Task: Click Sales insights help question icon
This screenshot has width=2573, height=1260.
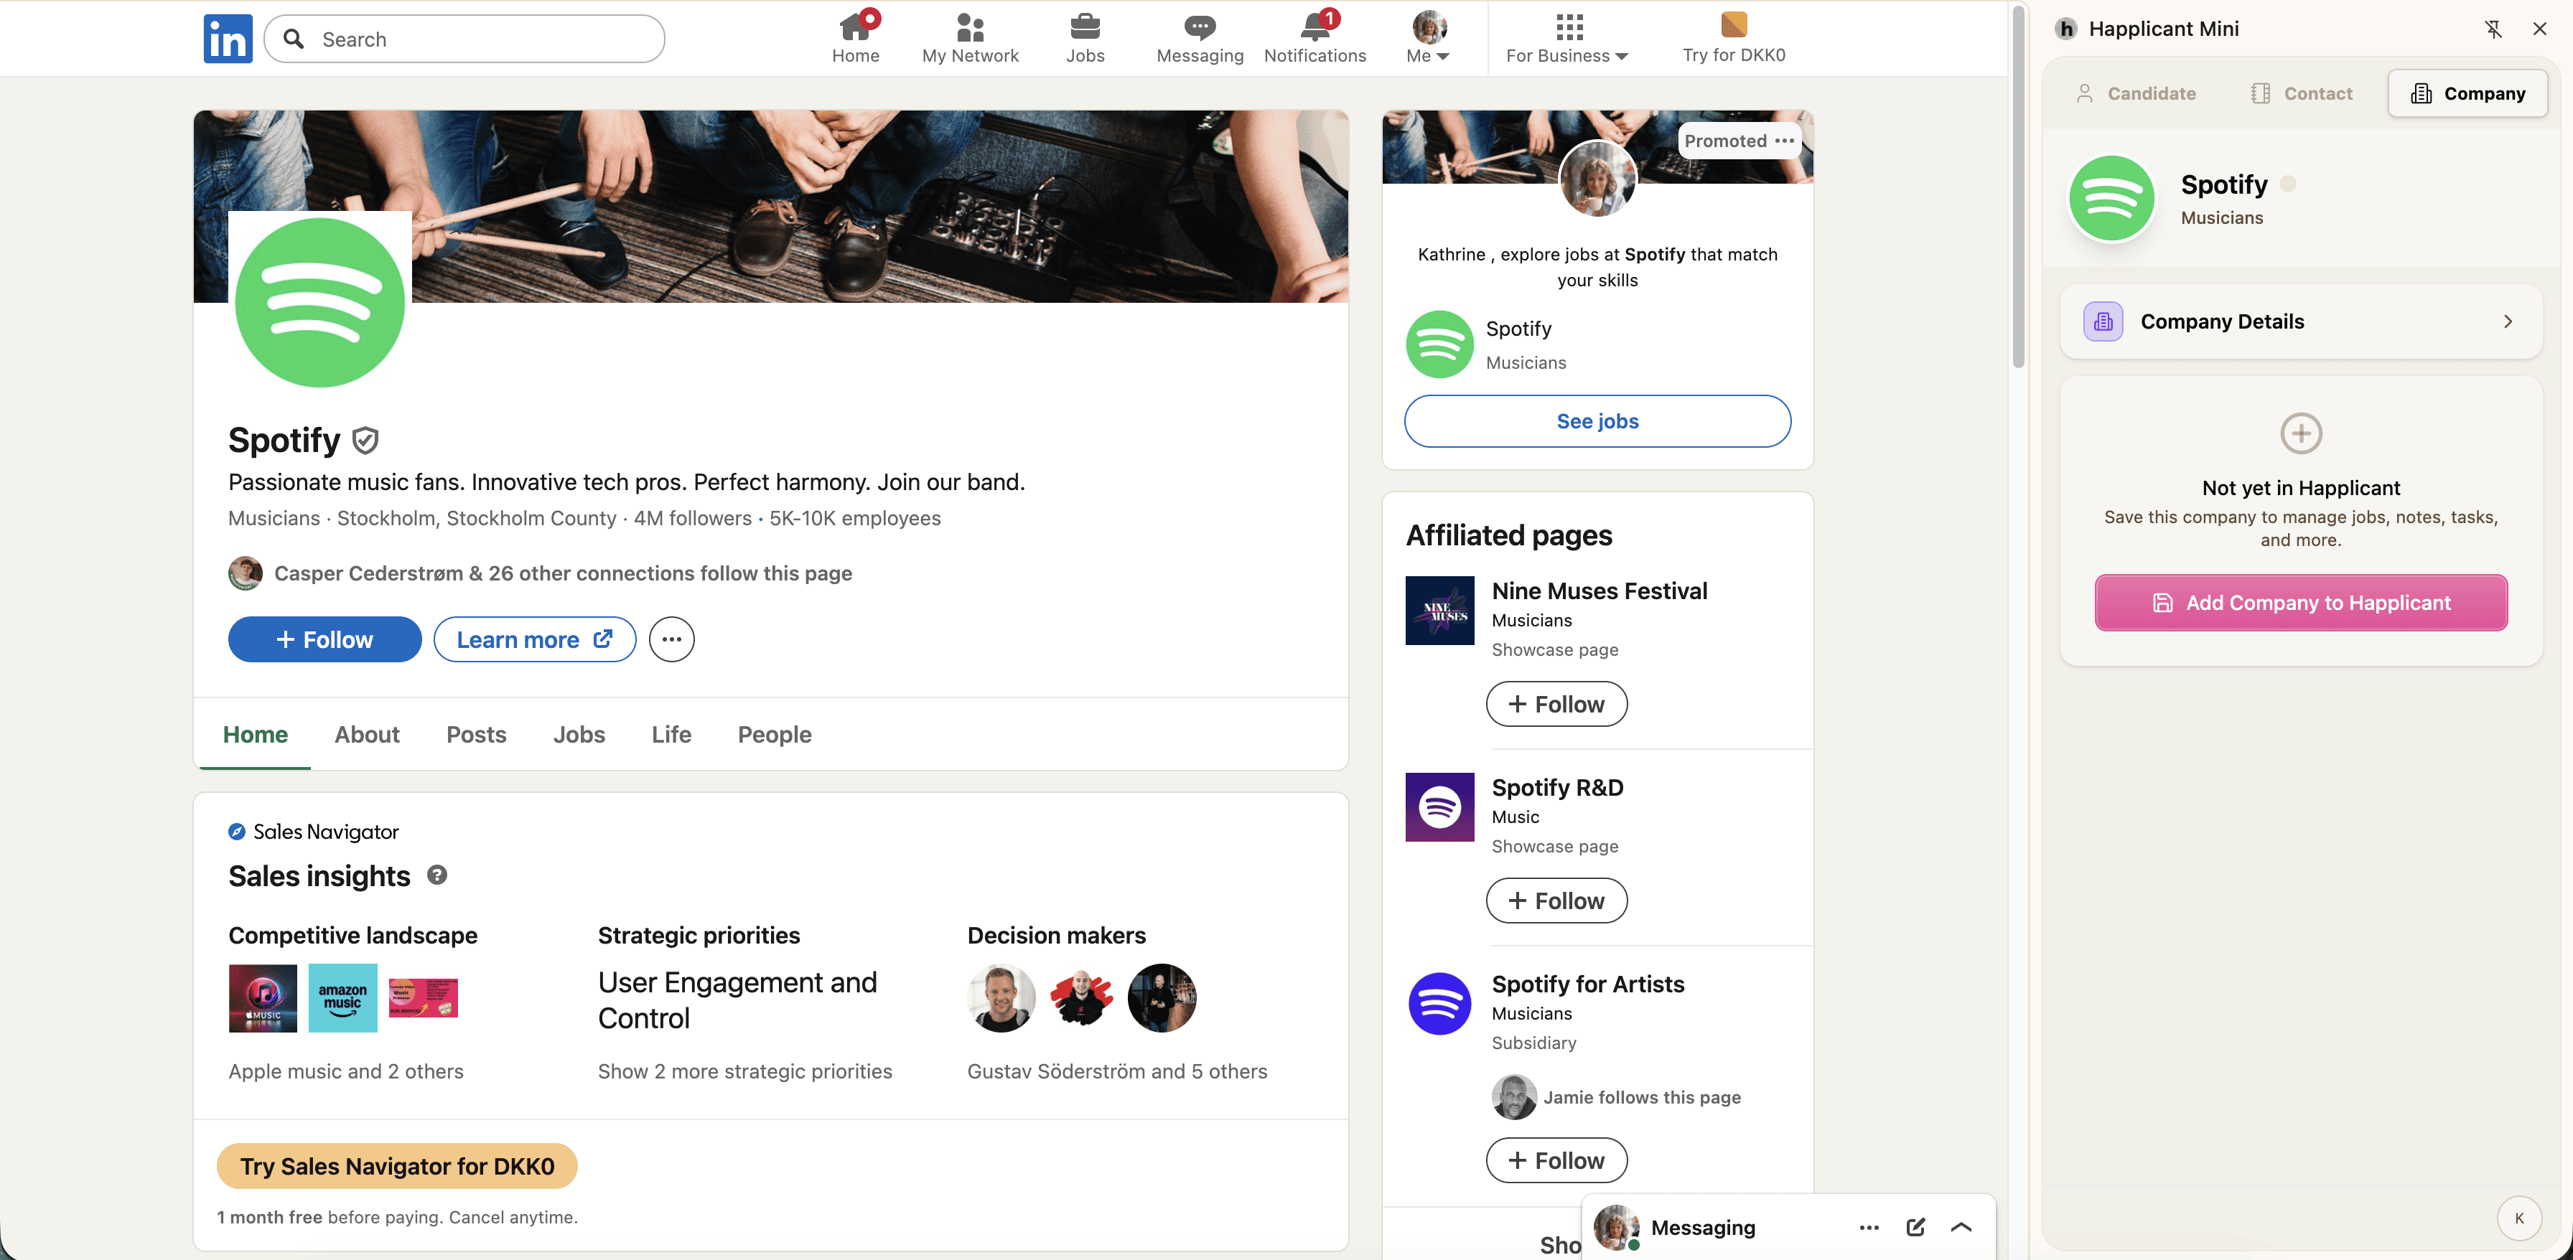Action: [x=436, y=875]
